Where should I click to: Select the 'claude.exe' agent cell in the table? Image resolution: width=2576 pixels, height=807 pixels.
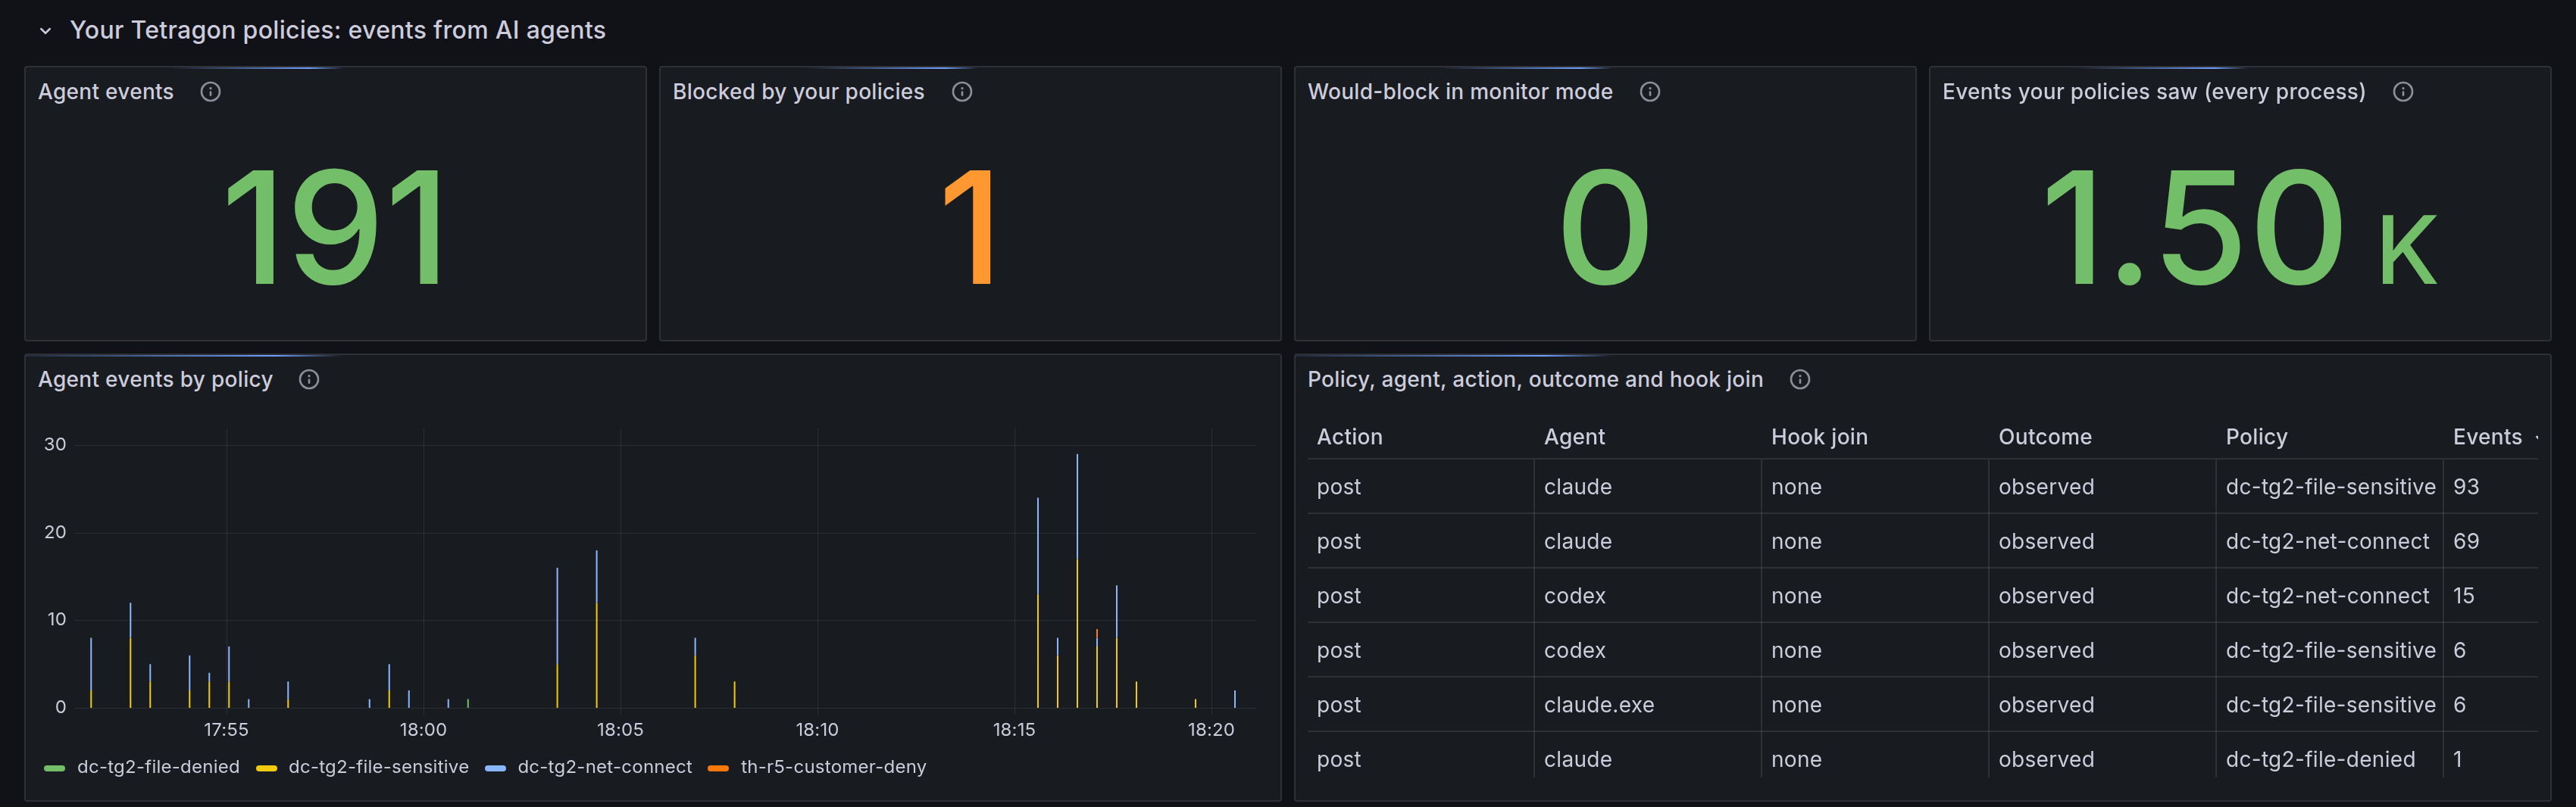1647,705
